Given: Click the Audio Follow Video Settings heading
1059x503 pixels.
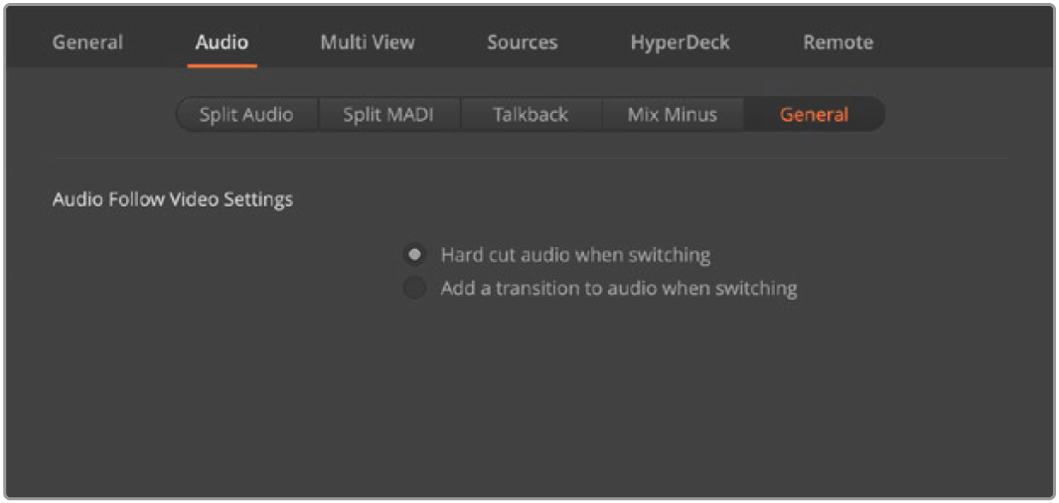Looking at the screenshot, I should click(173, 200).
